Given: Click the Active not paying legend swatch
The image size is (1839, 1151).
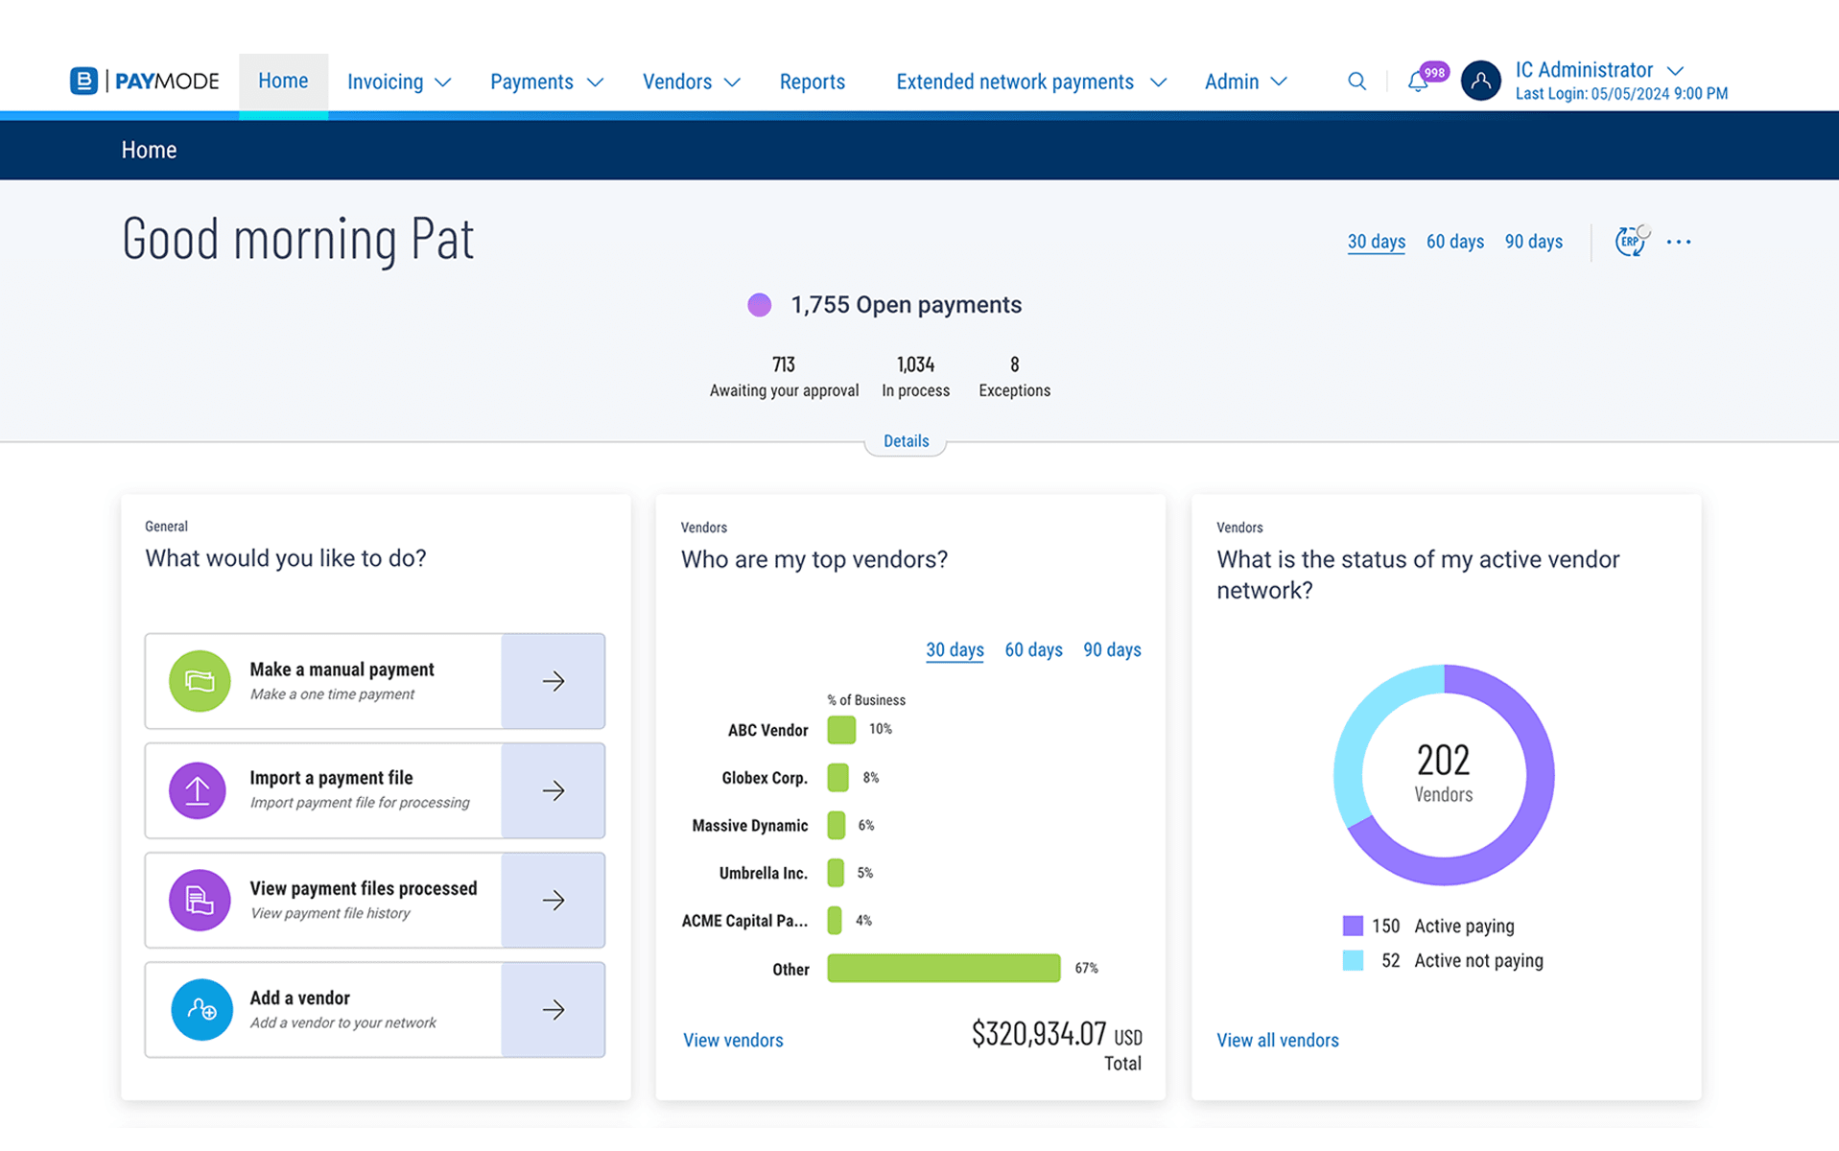Looking at the screenshot, I should (x=1353, y=960).
